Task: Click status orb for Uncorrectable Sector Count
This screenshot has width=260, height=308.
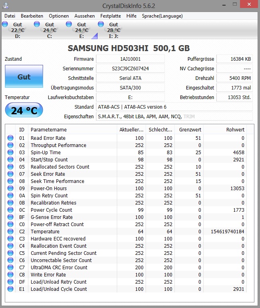Action: 10,260
